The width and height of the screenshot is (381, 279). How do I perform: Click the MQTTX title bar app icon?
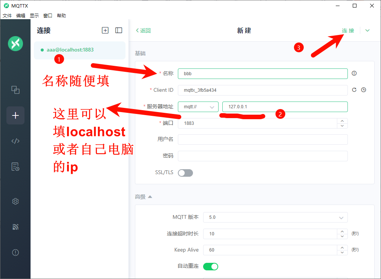pos(6,6)
